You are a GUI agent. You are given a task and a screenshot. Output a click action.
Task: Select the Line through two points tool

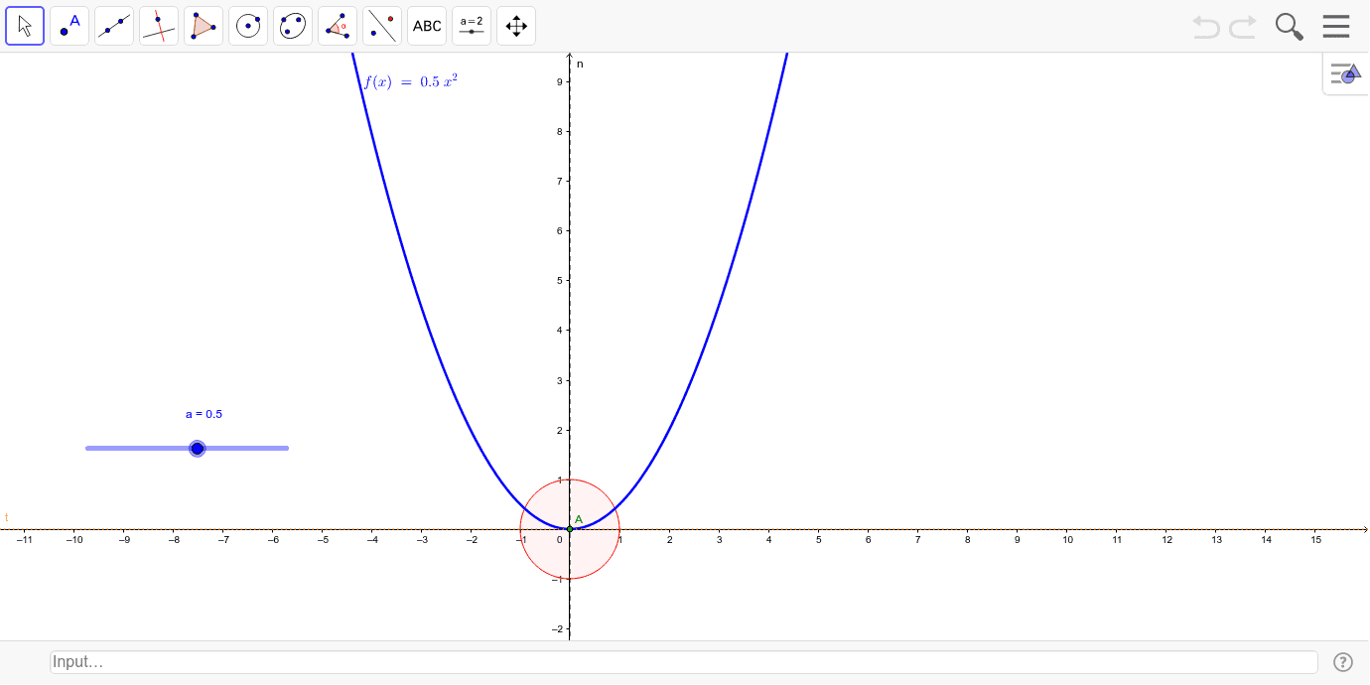pyautogui.click(x=114, y=26)
